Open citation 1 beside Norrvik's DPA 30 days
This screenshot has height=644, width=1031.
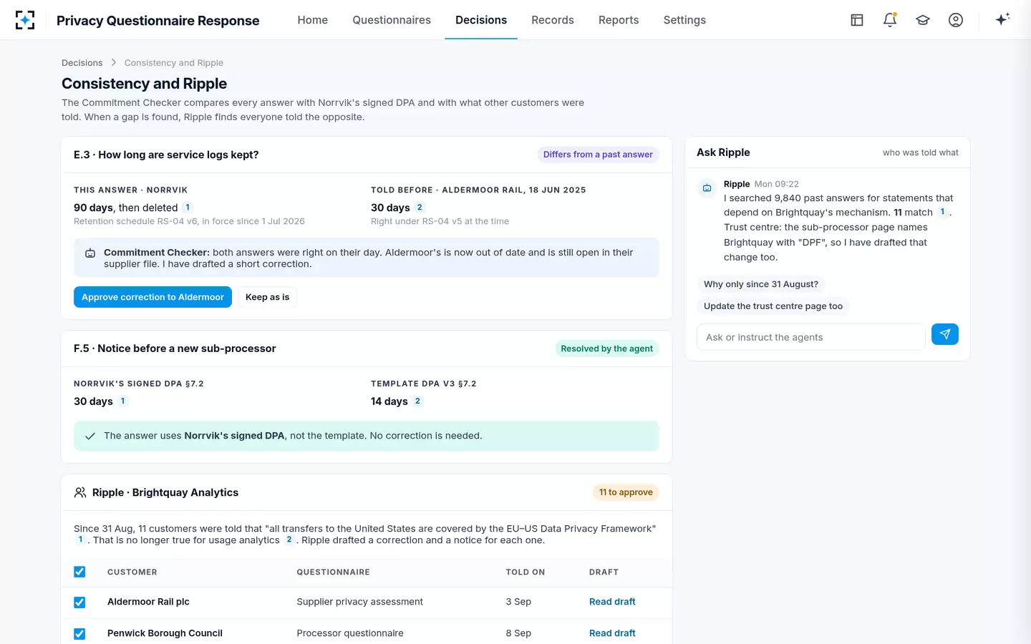coord(122,401)
